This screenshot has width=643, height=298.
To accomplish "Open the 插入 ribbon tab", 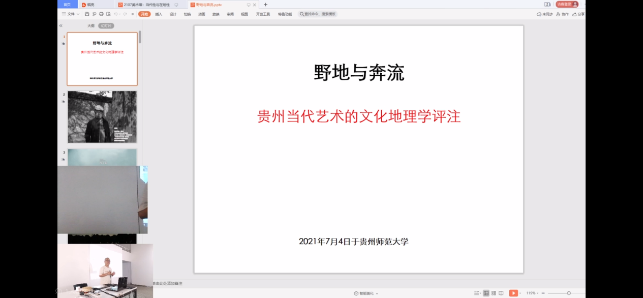I will coord(159,14).
